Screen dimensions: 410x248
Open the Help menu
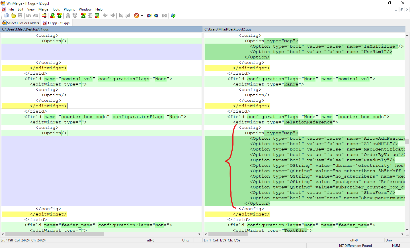[x=99, y=9]
